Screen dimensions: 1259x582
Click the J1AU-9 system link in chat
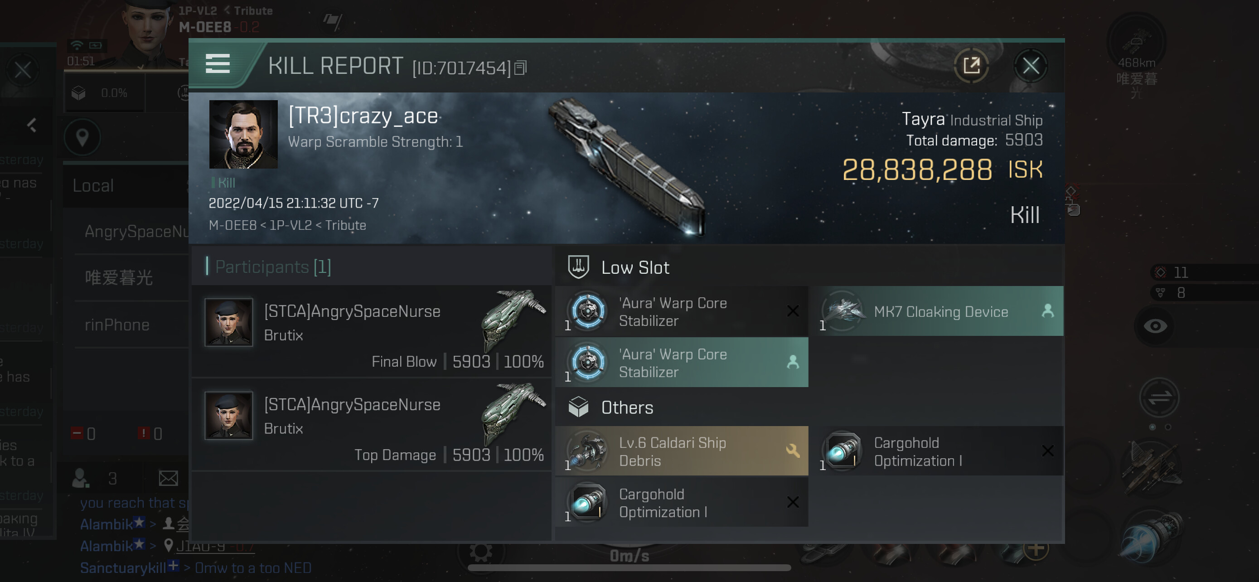coord(201,546)
